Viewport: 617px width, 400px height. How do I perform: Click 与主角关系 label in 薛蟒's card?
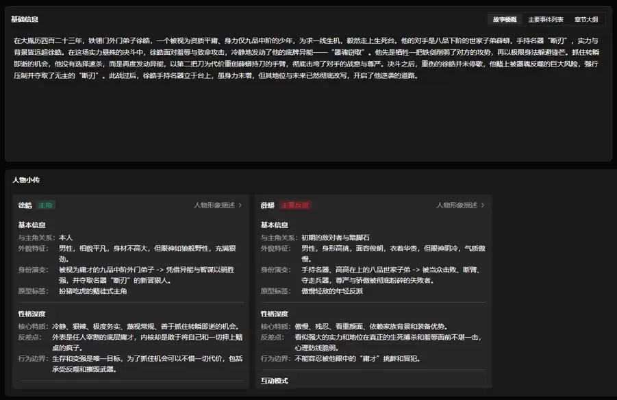(x=279, y=238)
